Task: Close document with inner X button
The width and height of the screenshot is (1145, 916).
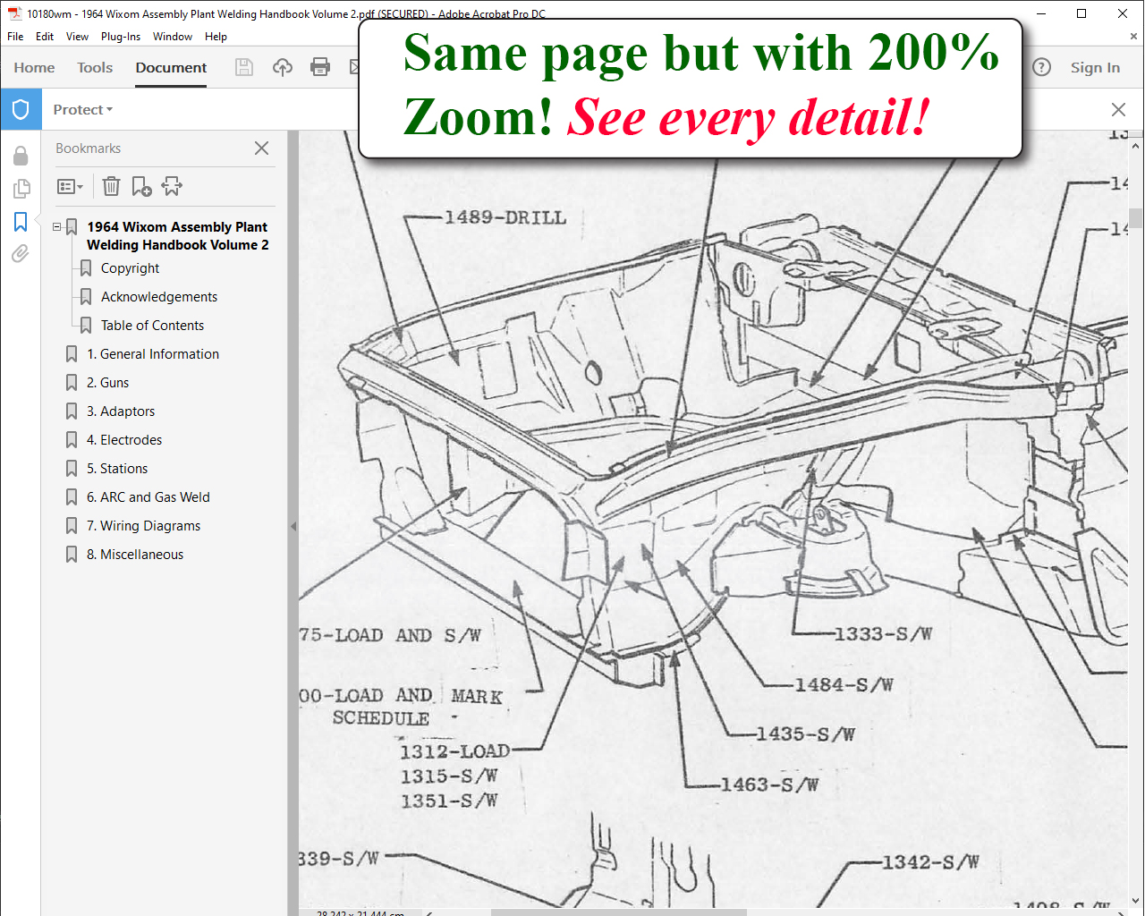Action: tap(1133, 37)
